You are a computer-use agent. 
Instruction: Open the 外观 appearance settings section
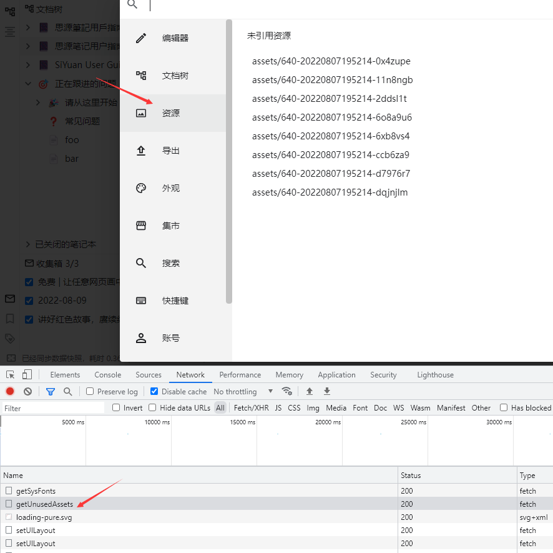(x=173, y=188)
